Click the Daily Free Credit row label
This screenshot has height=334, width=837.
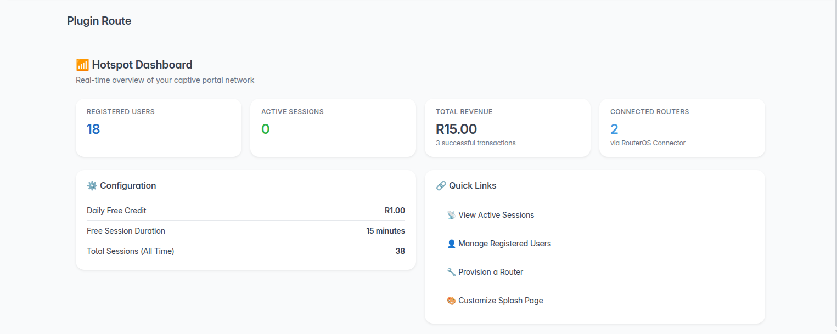coord(116,211)
